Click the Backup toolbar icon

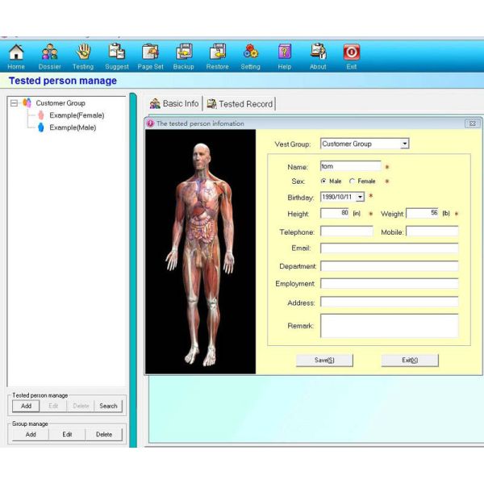pos(184,55)
